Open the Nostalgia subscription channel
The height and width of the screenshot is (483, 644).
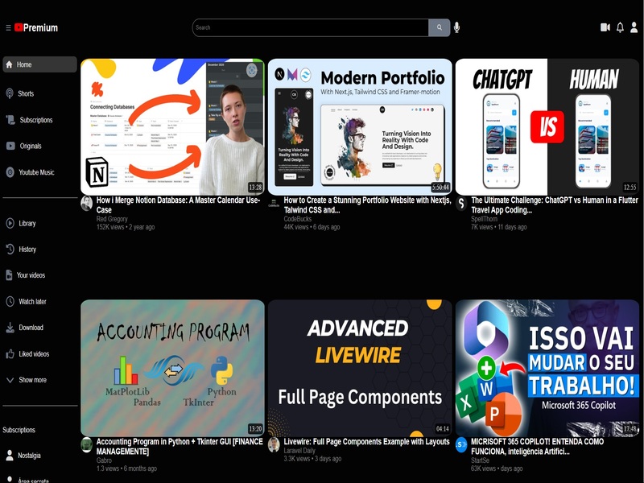click(29, 456)
